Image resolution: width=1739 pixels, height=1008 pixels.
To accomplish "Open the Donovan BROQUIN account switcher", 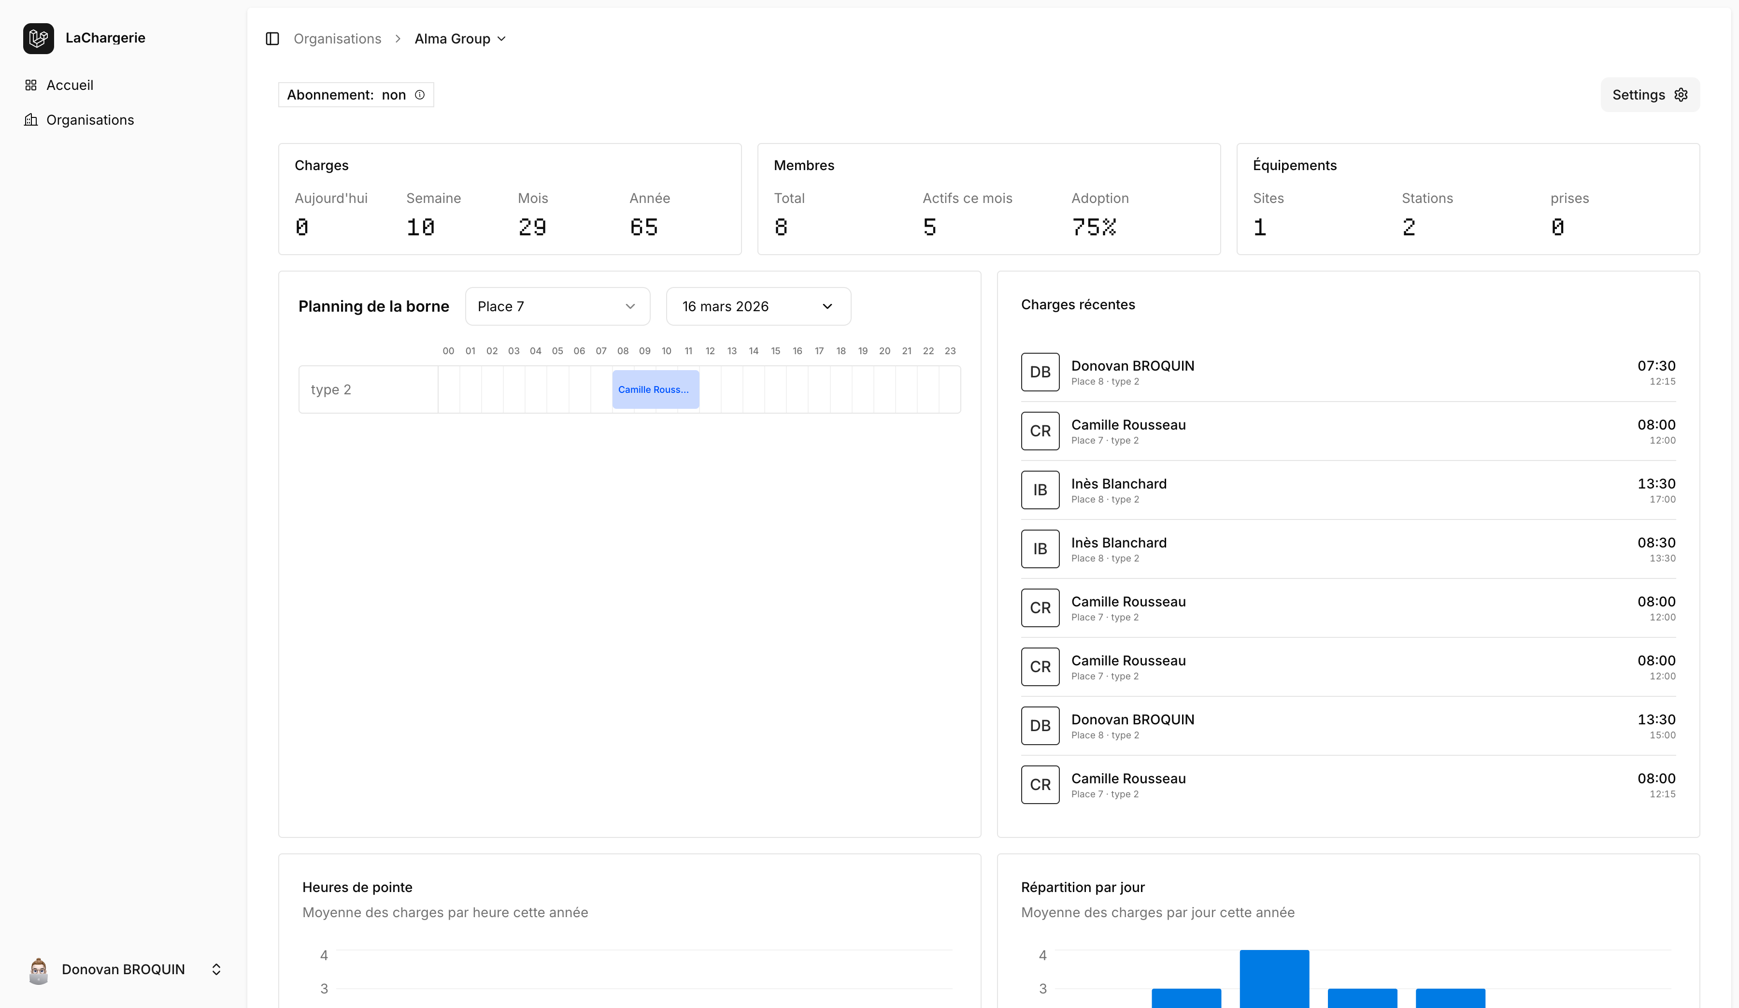I will coord(216,969).
